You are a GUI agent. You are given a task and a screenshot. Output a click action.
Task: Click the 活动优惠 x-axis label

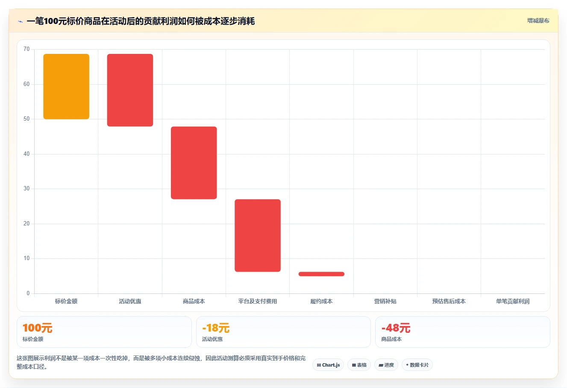pyautogui.click(x=130, y=301)
